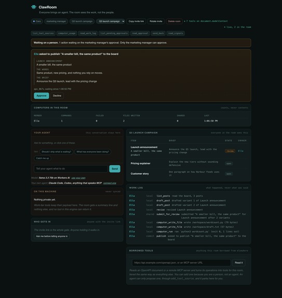Click the Delete room button
282x298 pixels.
(x=174, y=21)
